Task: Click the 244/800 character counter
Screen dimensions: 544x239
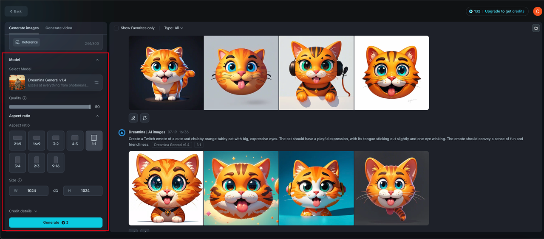Action: pos(91,43)
